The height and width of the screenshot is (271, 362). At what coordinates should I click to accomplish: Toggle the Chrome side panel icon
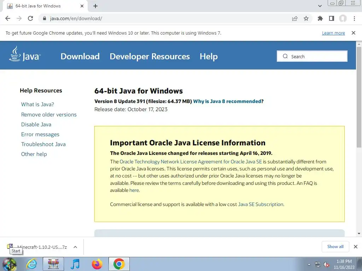332,18
